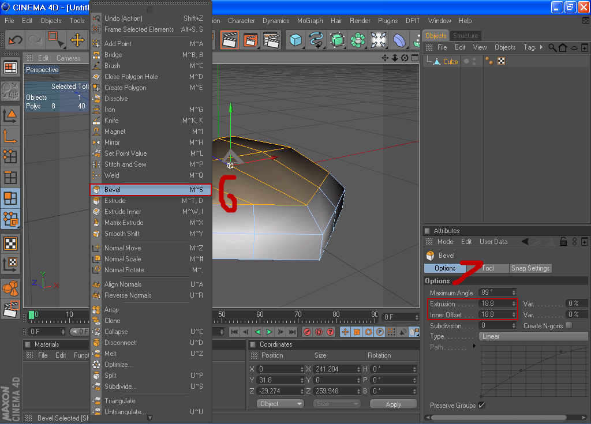The width and height of the screenshot is (591, 424).
Task: Click the blue bend deformer icon
Action: tap(399, 40)
